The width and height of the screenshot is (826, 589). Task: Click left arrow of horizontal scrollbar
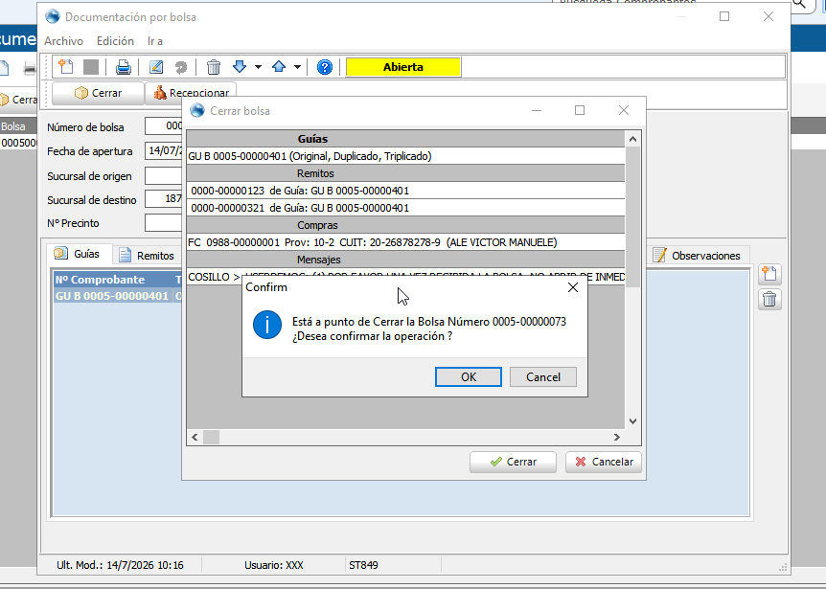coord(195,438)
